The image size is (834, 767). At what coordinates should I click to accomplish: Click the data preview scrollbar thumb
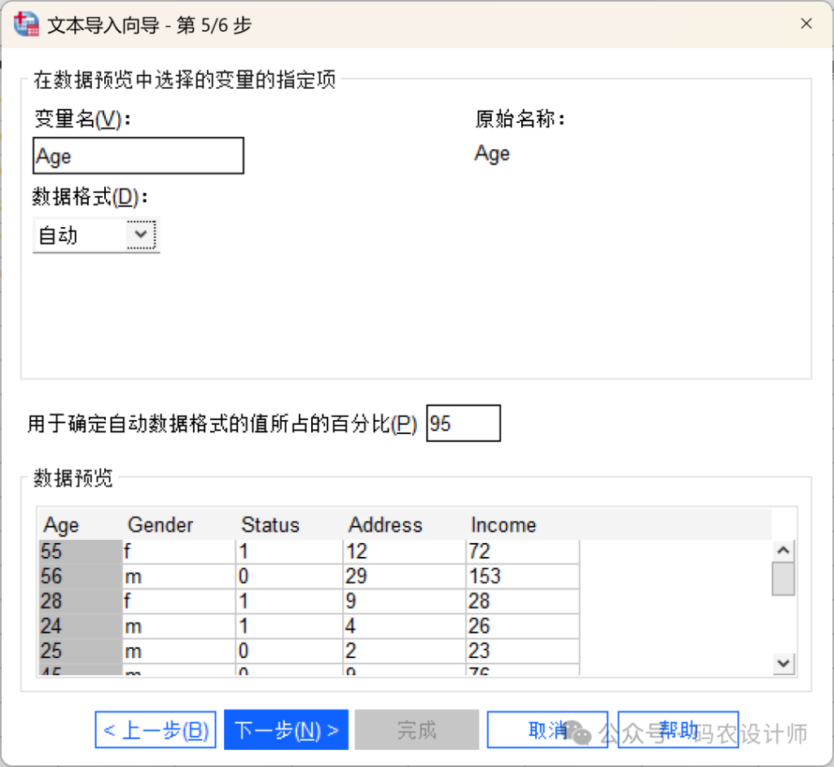click(x=783, y=579)
